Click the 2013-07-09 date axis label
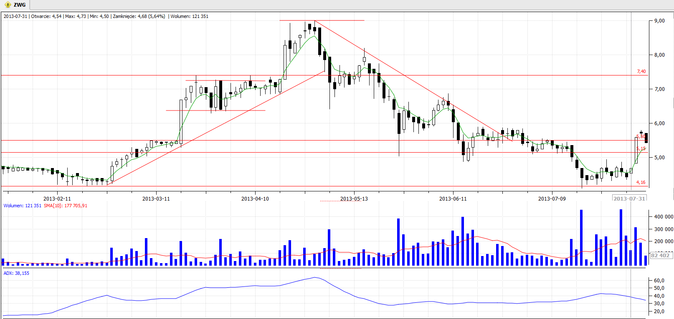Screen dimensions: 674x319 (x=552, y=198)
